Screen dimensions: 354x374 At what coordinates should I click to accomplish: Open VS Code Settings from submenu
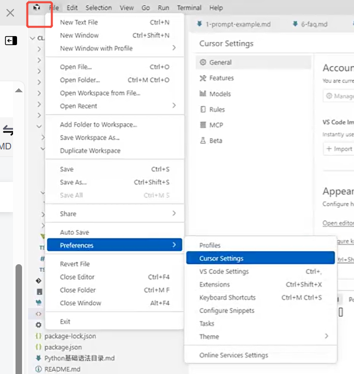click(260, 271)
